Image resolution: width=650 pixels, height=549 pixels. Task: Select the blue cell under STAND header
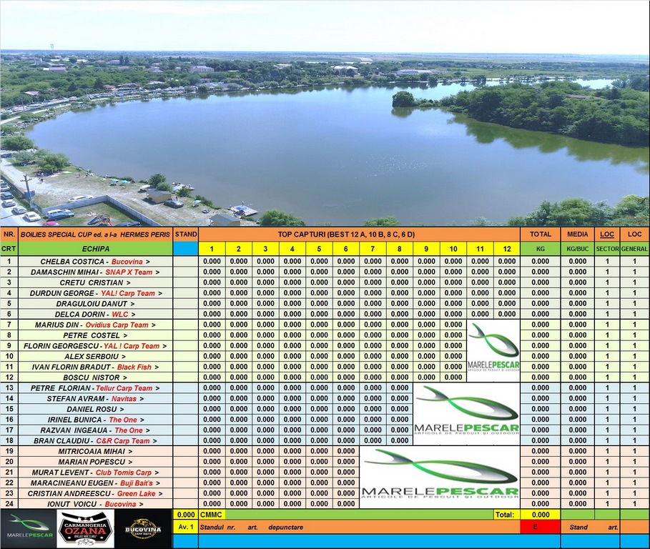click(x=186, y=248)
